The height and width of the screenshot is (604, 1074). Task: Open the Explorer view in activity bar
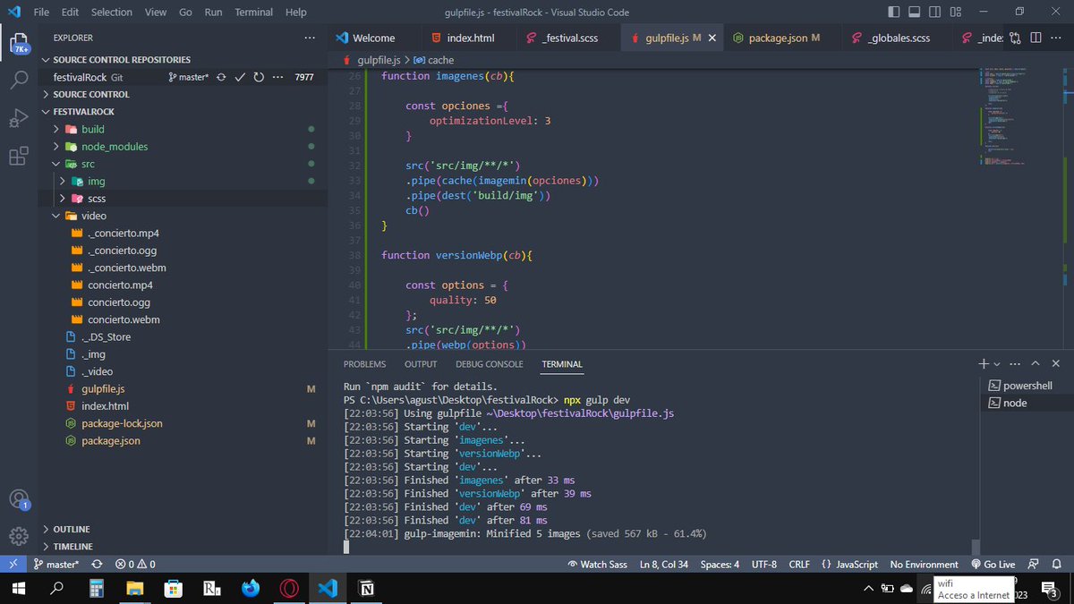[19, 42]
